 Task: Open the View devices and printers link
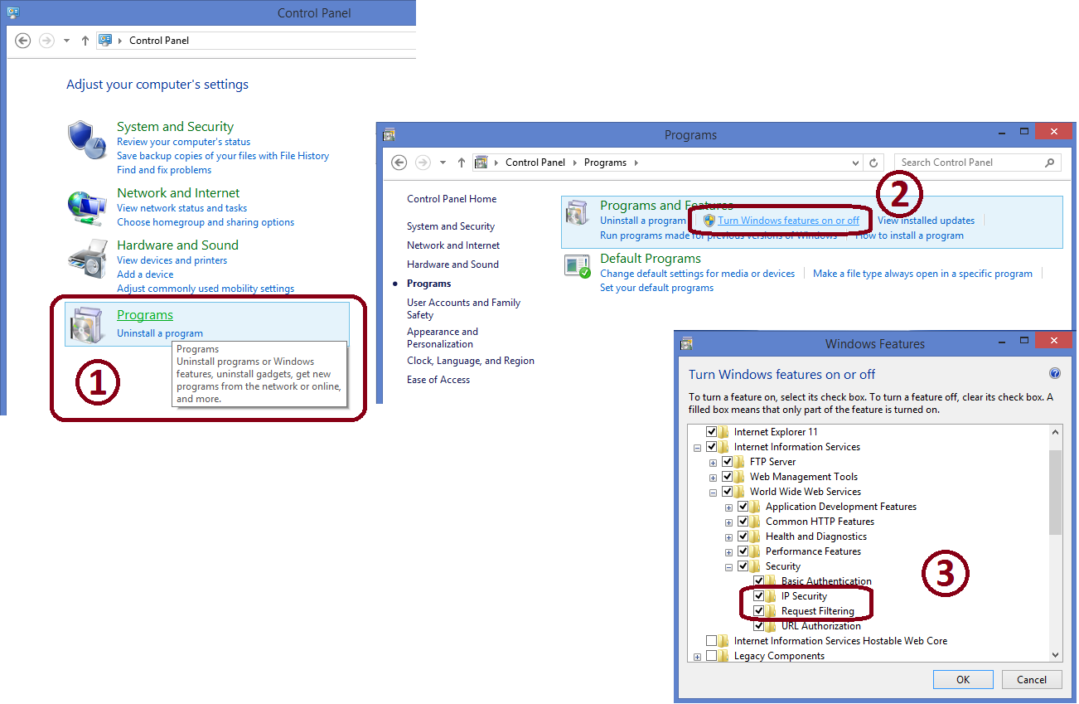click(x=172, y=260)
